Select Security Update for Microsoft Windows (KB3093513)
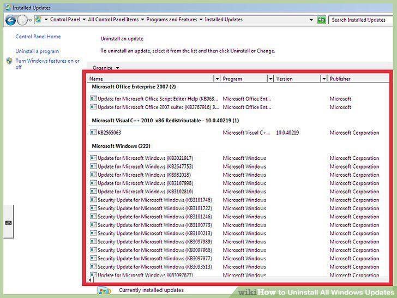This screenshot has height=298, width=397. pyautogui.click(x=155, y=267)
